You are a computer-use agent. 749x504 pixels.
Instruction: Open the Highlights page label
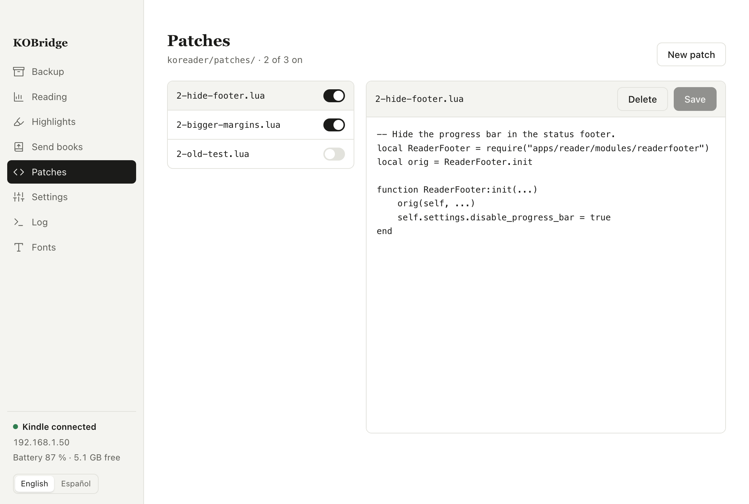coord(54,122)
